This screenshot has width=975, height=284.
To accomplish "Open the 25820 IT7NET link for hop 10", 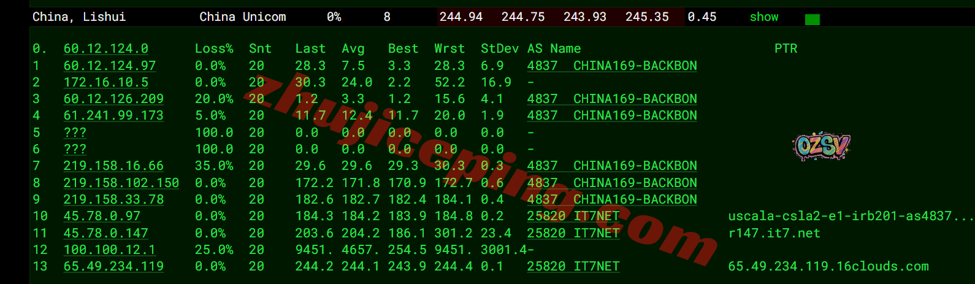I will [x=573, y=216].
